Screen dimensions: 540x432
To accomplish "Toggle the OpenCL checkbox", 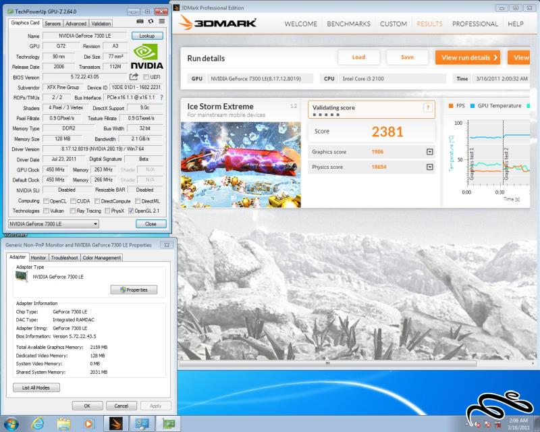I will 46,201.
